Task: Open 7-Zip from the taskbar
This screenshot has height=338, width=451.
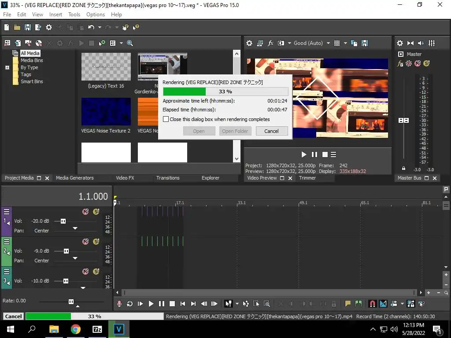Action: pyautogui.click(x=97, y=329)
